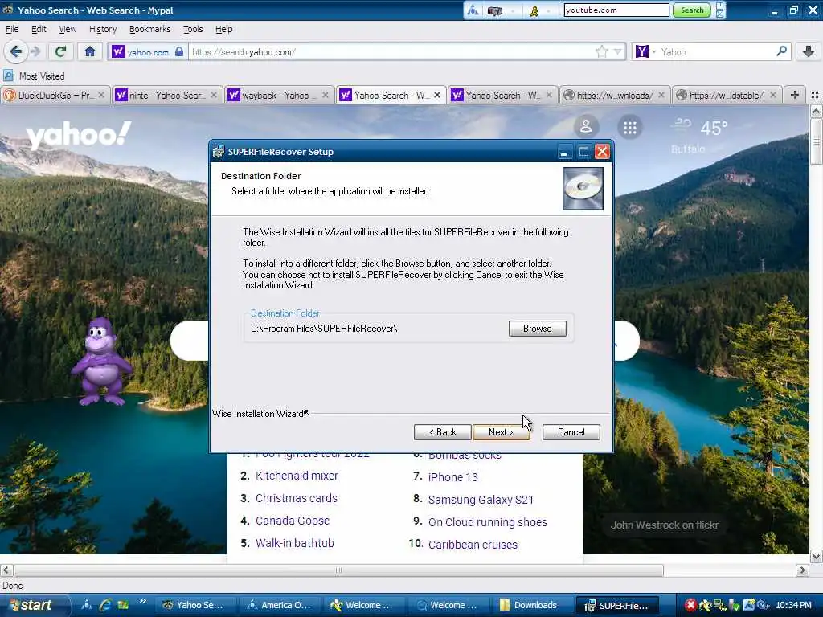
Task: Open the Canada Goose trending link
Action: click(293, 521)
